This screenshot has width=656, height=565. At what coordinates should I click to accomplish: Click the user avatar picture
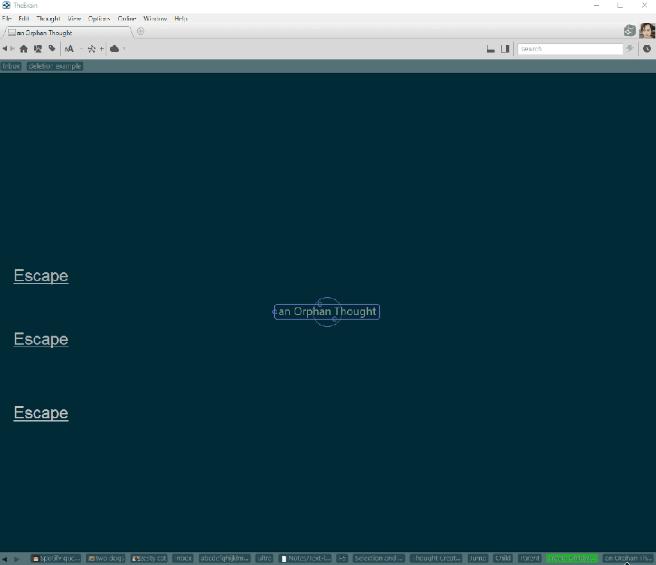pos(647,31)
